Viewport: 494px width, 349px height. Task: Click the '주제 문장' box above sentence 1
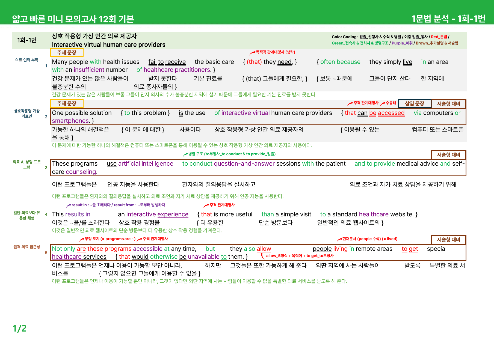[x=67, y=52]
